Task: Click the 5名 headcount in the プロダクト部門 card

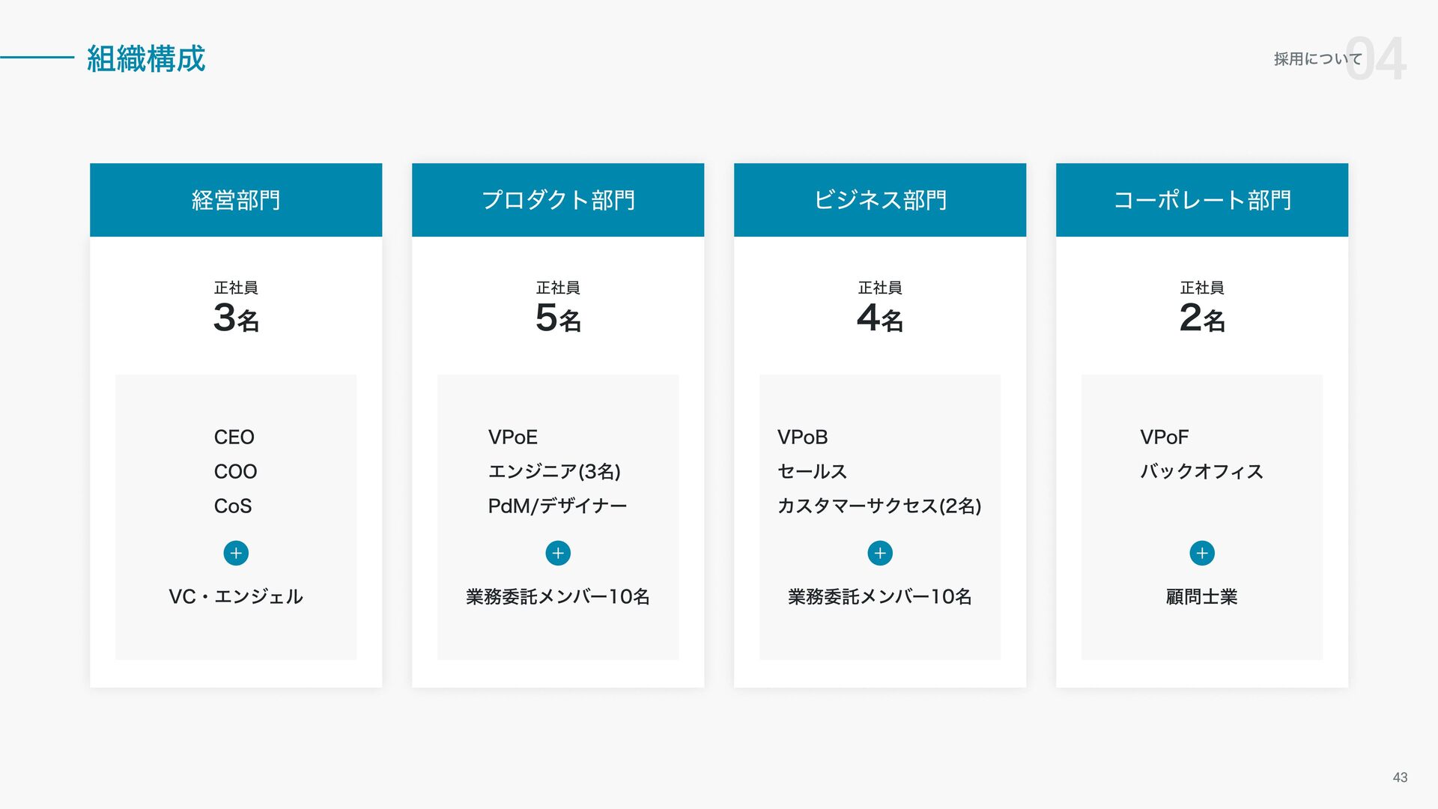Action: (558, 318)
